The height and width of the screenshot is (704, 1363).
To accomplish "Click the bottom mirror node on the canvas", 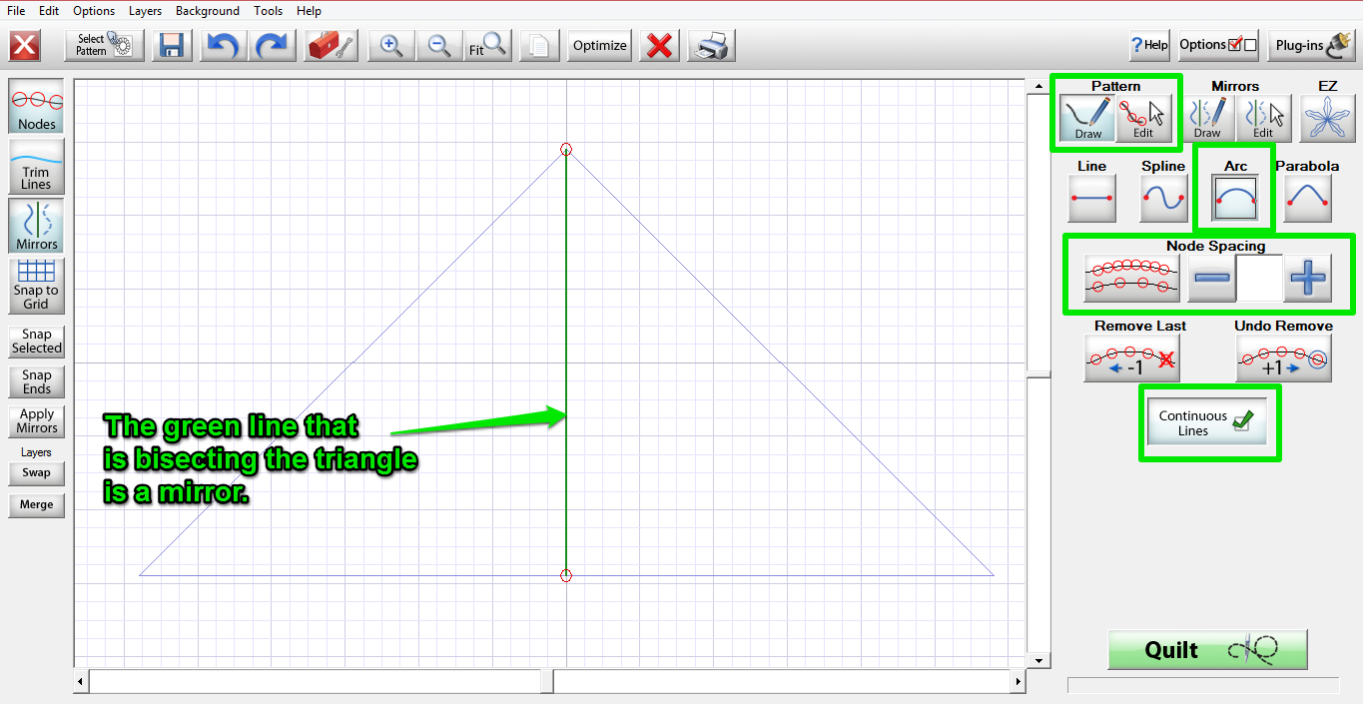I will [566, 575].
